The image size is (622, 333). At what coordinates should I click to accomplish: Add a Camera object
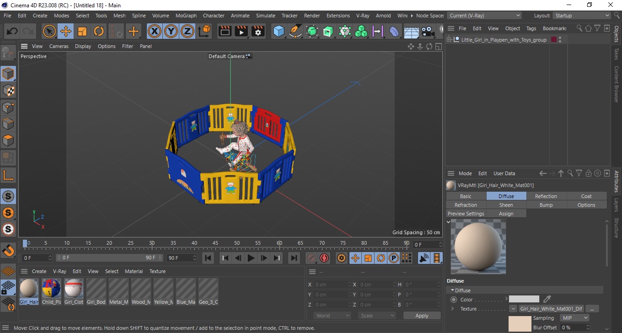428,32
